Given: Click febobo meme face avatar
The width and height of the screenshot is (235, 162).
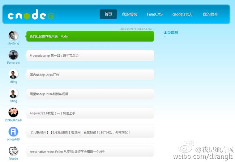Looking at the screenshot, I should pos(13,151).
